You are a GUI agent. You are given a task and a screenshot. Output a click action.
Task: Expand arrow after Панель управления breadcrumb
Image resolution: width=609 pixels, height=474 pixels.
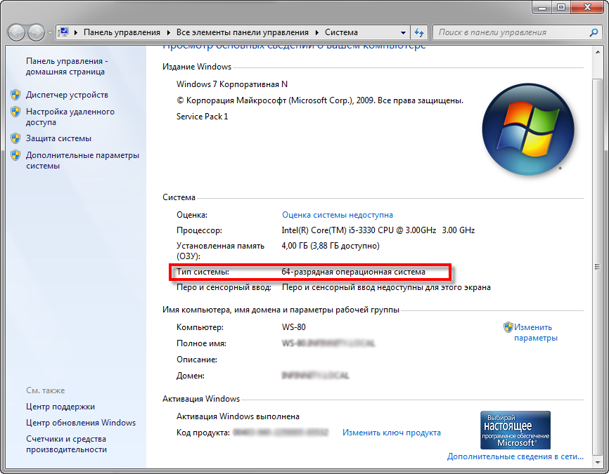click(x=169, y=32)
